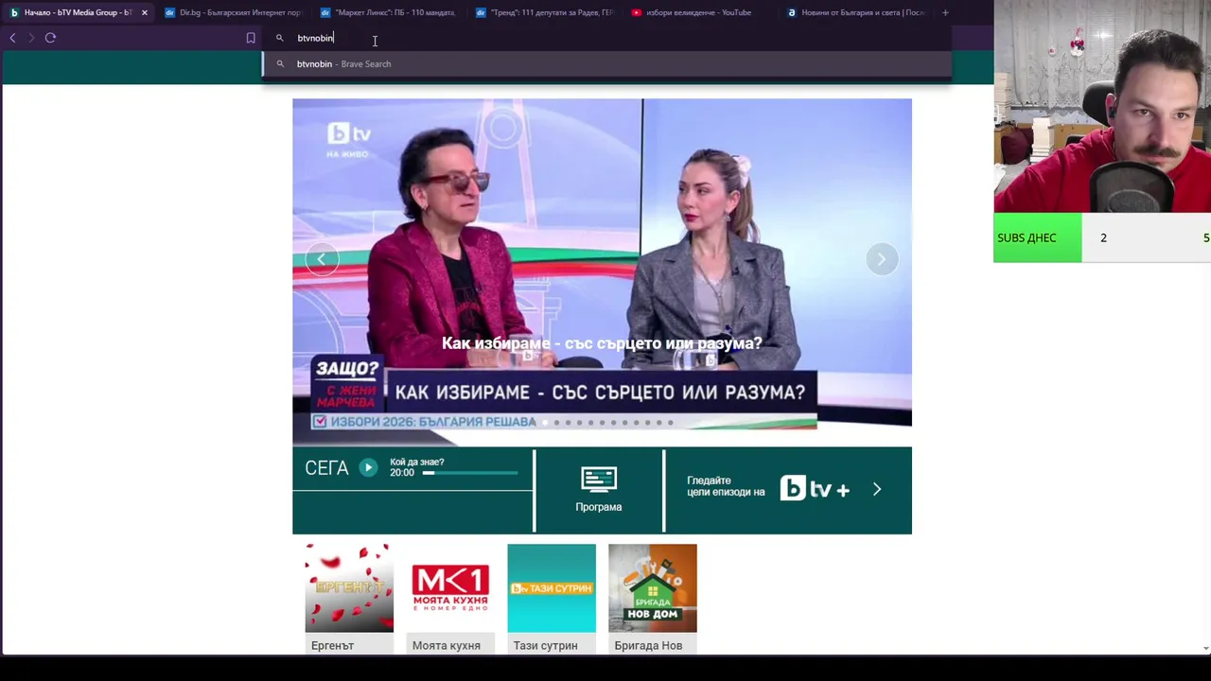Screen dimensions: 1211x681
Task: Open the Бригада Нов дом thumbnail
Action: point(653,587)
